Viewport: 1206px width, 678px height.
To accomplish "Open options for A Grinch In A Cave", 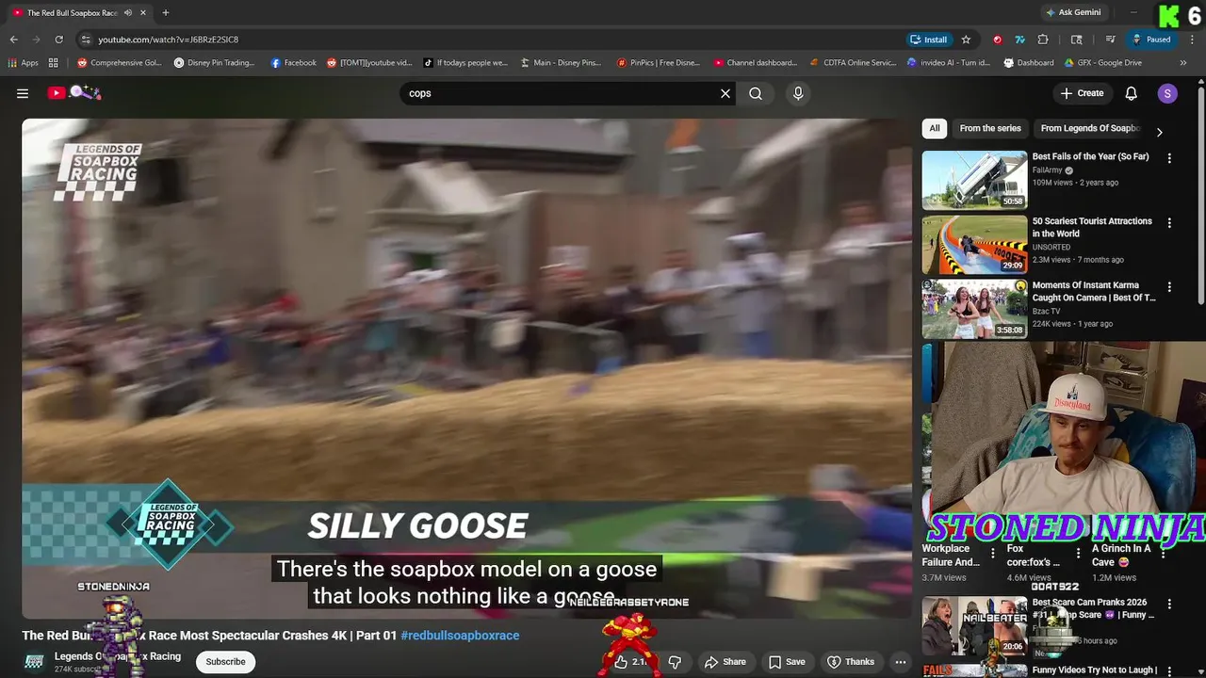I will point(1162,554).
